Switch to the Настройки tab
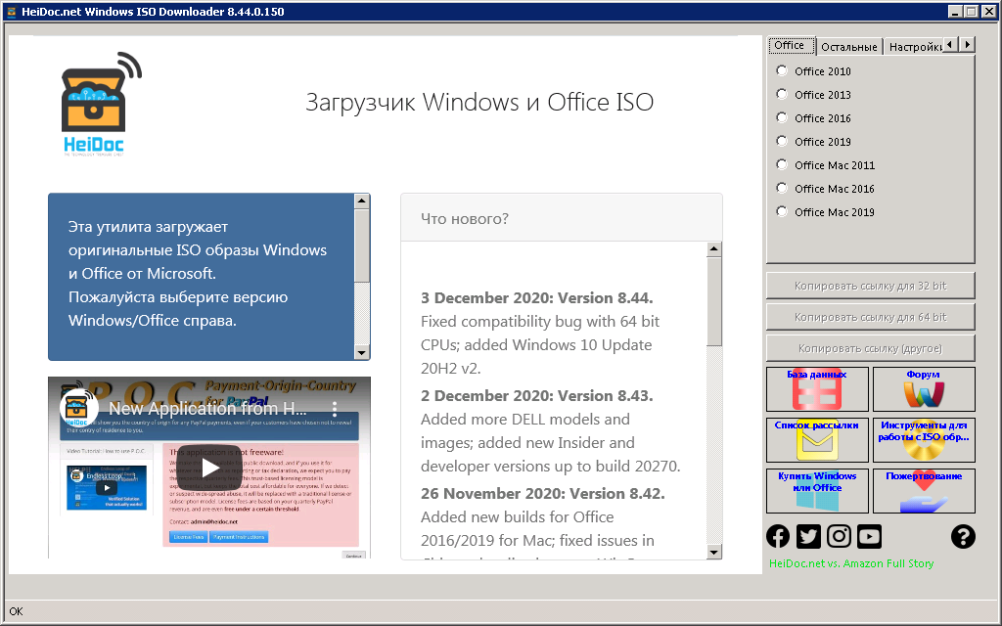This screenshot has width=1002, height=626. [914, 47]
